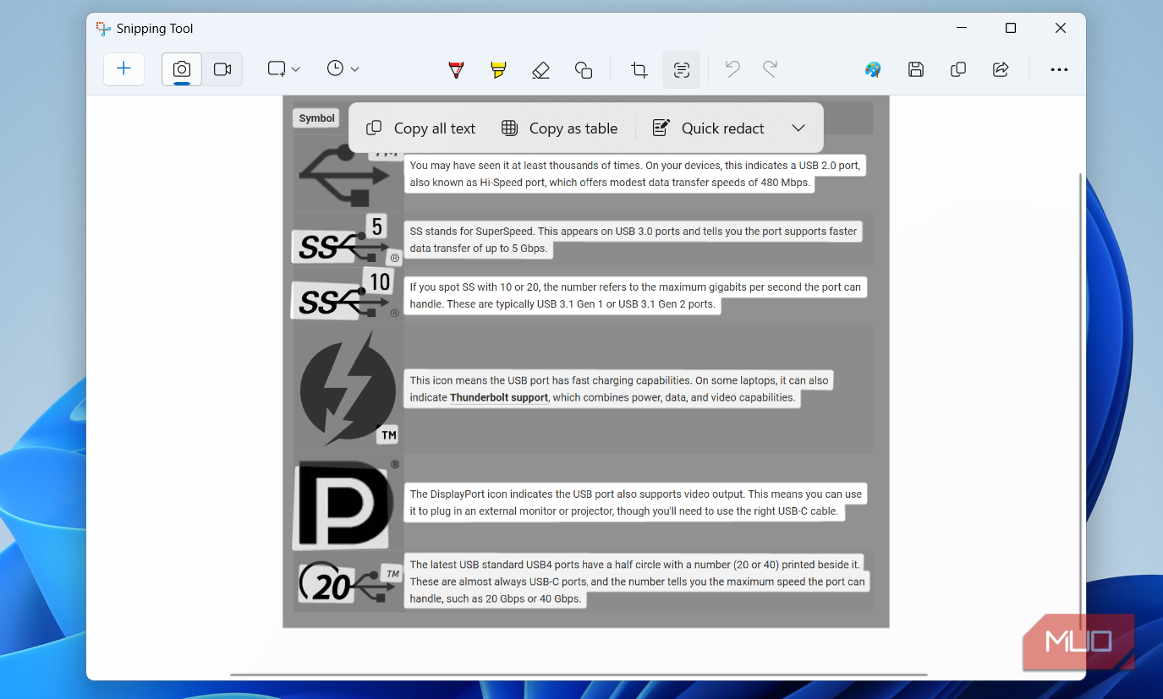Click the New snip plus button
Screen dimensions: 1163x699
pos(123,69)
